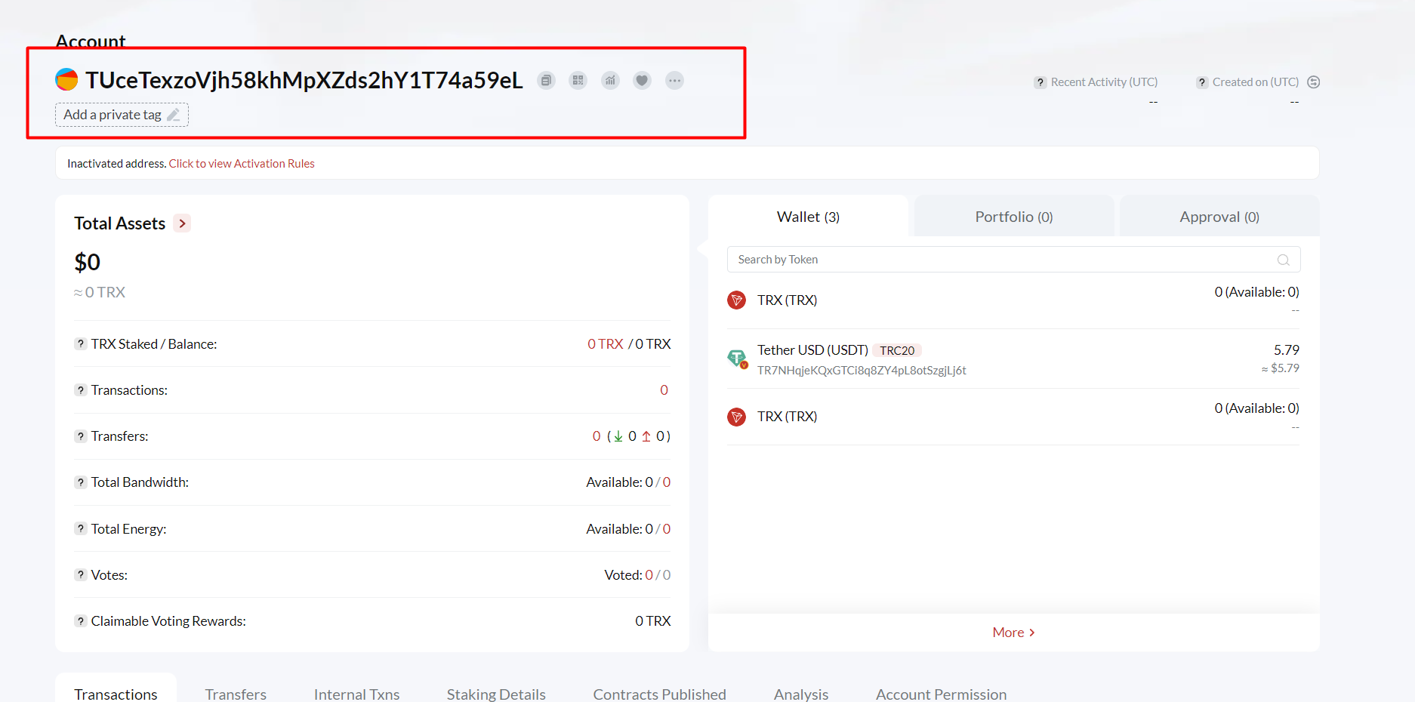Expand wallet list with More link
The width and height of the screenshot is (1415, 702).
[1013, 633]
